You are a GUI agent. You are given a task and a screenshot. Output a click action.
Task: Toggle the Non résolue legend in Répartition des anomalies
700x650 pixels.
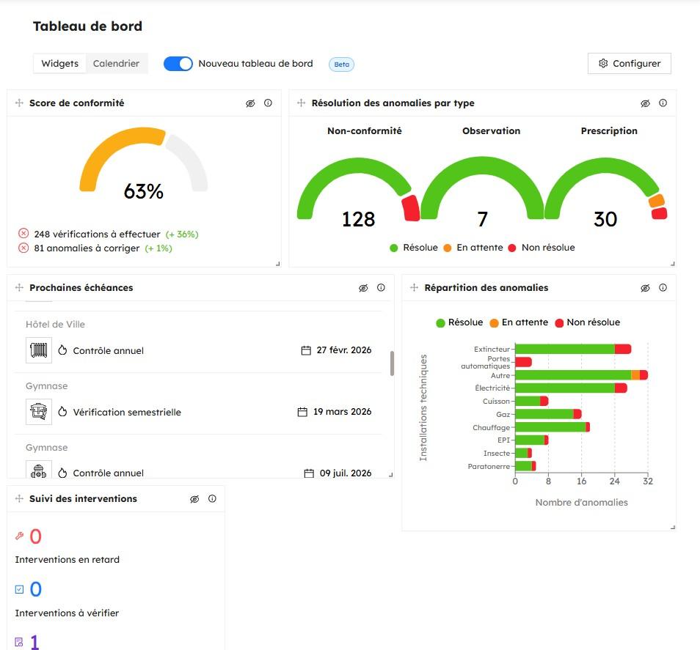pos(594,322)
